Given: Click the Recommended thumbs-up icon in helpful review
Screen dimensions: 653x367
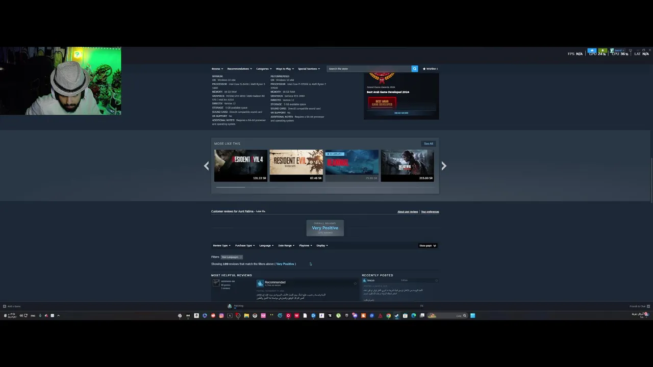Looking at the screenshot, I should pos(260,283).
